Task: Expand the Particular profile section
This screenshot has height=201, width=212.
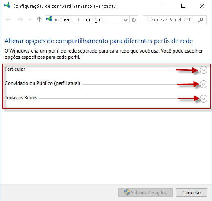Action: [x=203, y=70]
